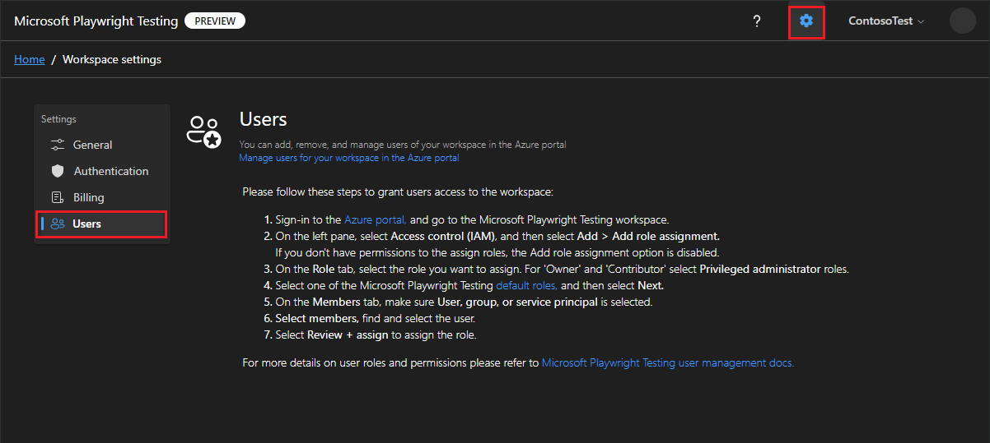Open the user profile avatar
Screen dimensions: 990x443
pos(962,21)
